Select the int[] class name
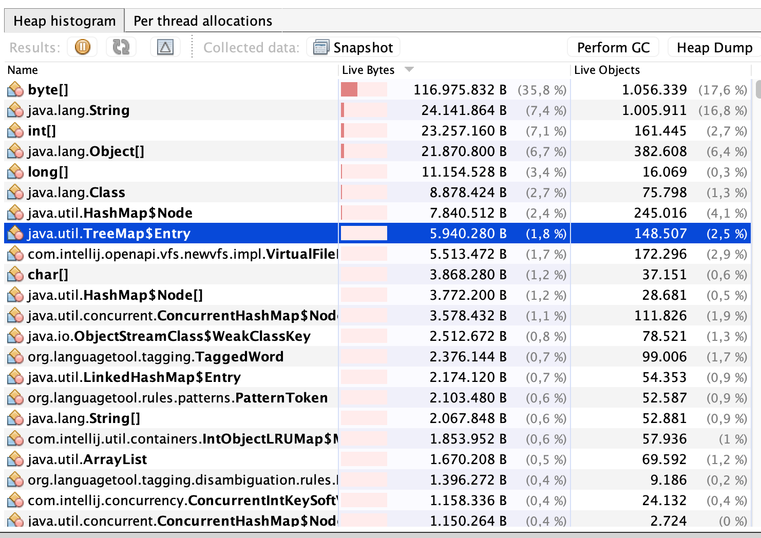This screenshot has width=761, height=538. click(x=42, y=131)
